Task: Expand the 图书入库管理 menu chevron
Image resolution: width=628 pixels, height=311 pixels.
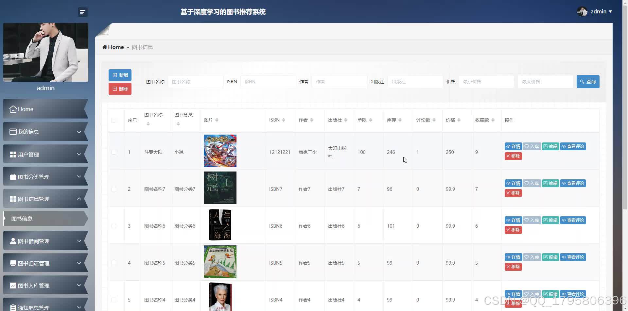Action: [79, 286]
